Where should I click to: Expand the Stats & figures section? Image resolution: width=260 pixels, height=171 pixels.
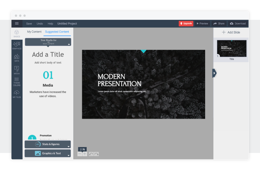click(48, 144)
